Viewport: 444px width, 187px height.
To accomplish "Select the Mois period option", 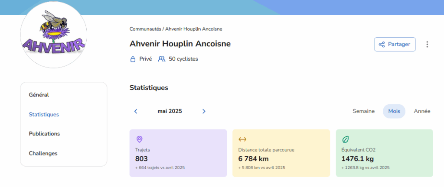I will click(x=394, y=111).
